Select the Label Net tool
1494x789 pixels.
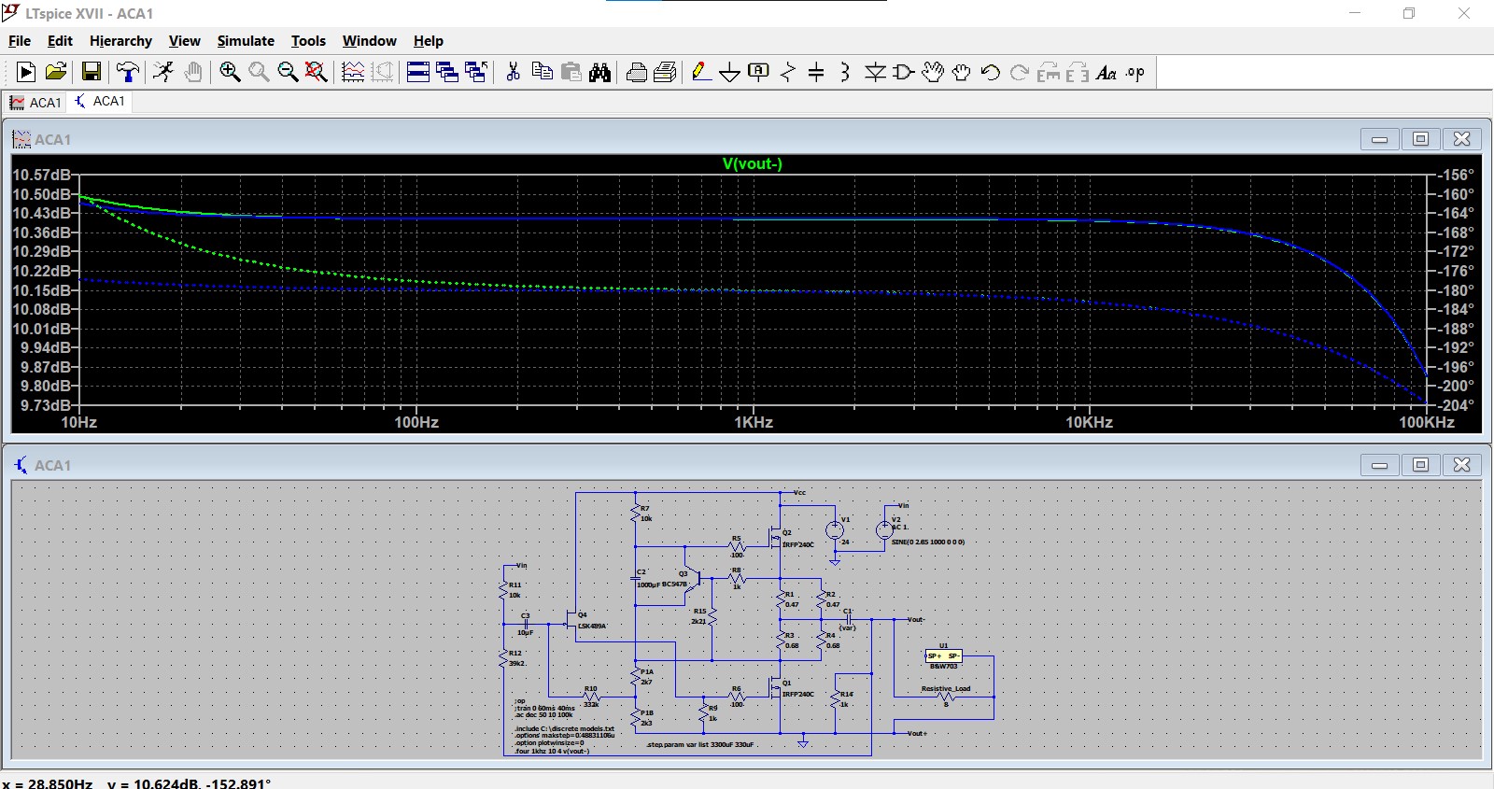tap(759, 72)
